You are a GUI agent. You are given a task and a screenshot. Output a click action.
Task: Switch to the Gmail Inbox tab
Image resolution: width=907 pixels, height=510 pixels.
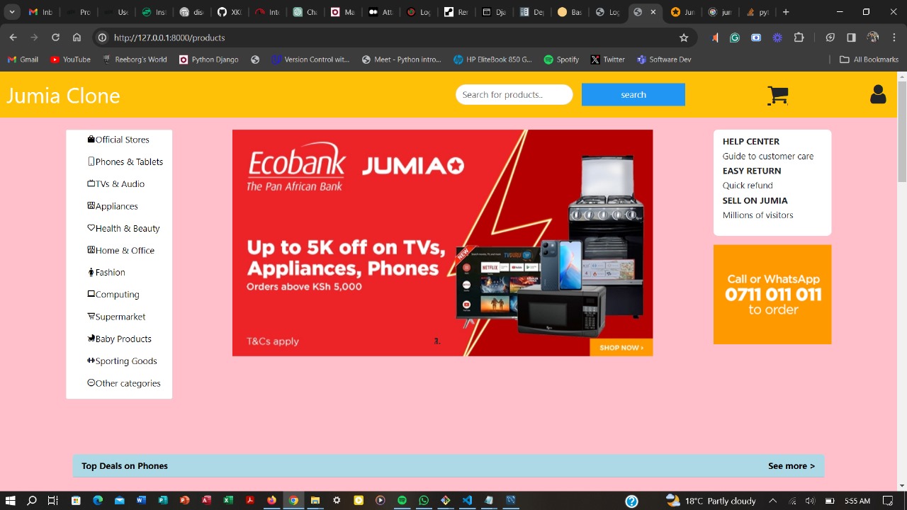point(40,12)
